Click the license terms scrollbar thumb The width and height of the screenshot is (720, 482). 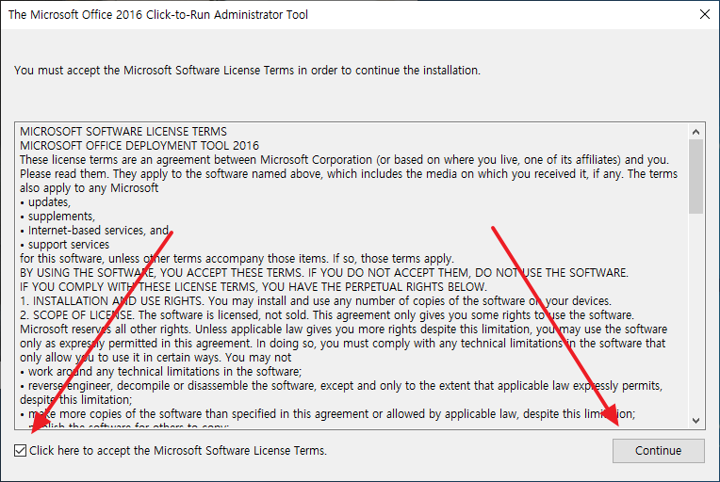pos(695,177)
